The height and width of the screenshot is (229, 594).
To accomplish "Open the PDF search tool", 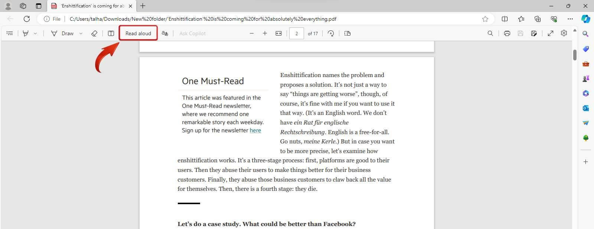I will click(490, 33).
